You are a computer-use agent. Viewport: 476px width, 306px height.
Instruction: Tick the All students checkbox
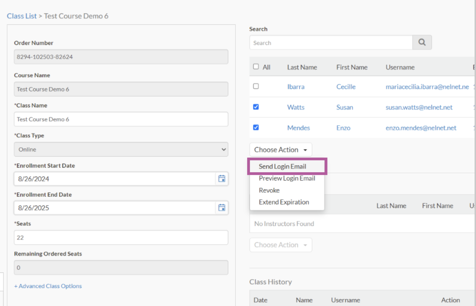(256, 66)
